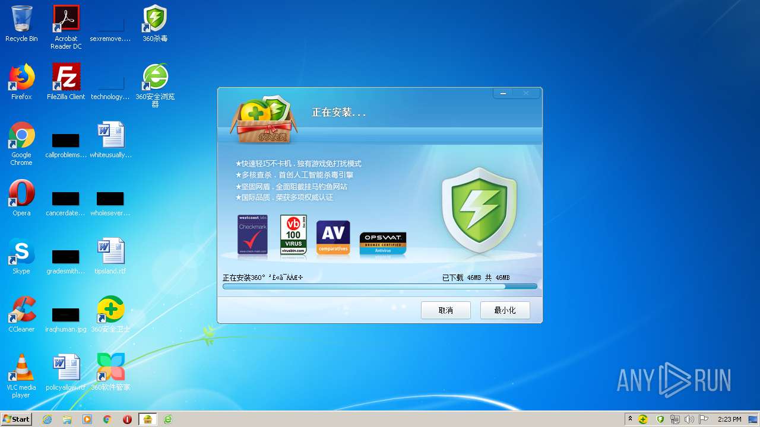Open VLC media player shortcut
This screenshot has width=760, height=427.
click(x=21, y=376)
